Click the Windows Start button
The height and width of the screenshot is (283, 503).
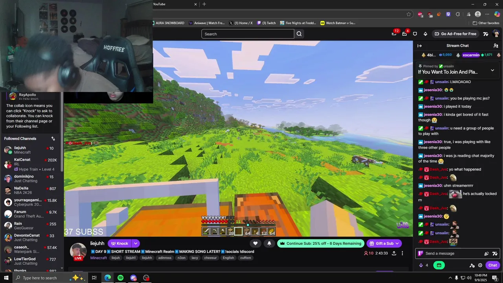click(6, 278)
